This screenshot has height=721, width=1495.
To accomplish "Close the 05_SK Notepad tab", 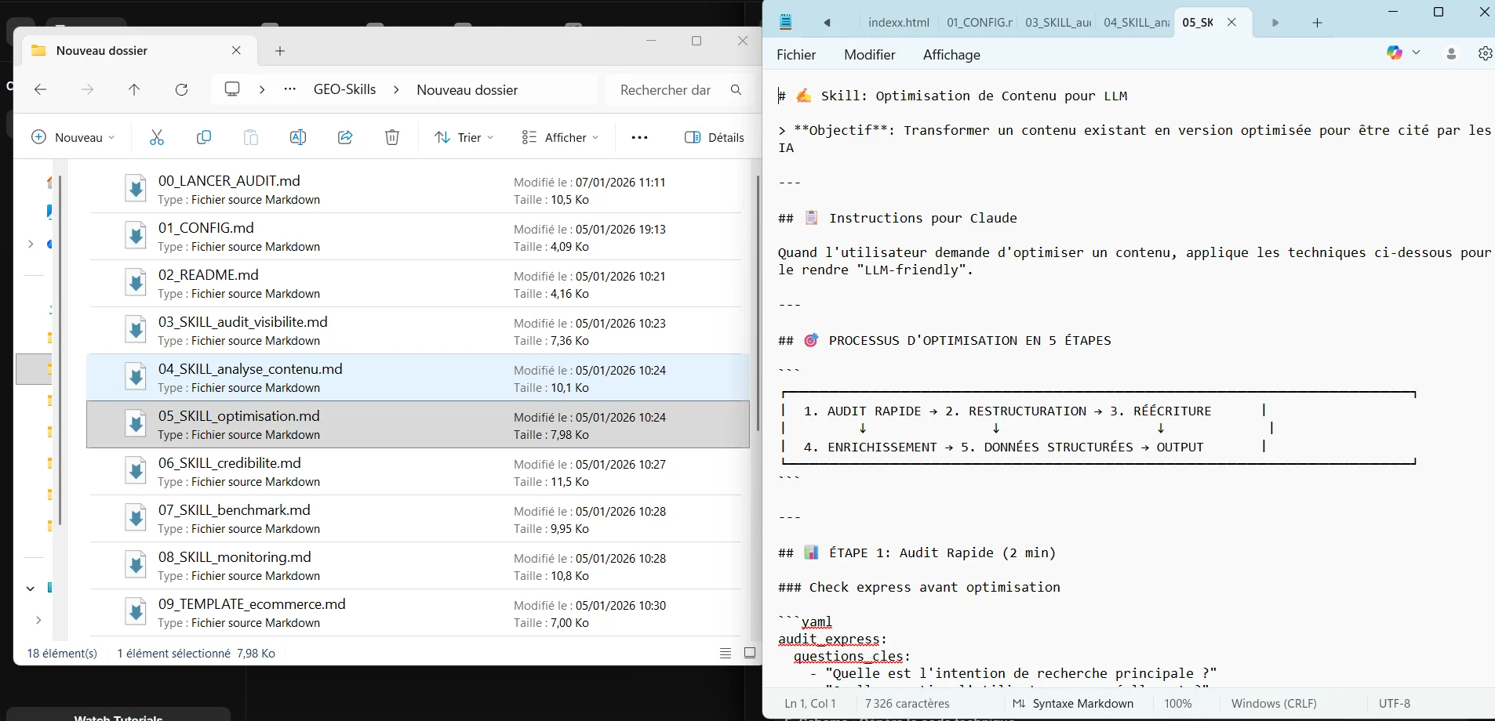I will (1231, 22).
